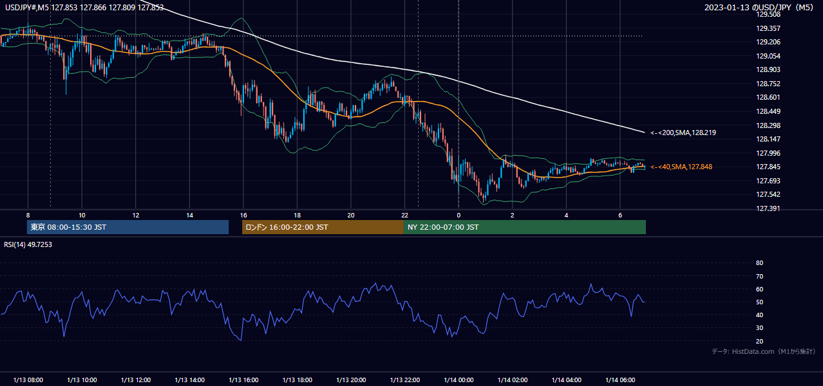The image size is (823, 386).
Task: Click the 1/14 04:00 date axis label
Action: 566,380
